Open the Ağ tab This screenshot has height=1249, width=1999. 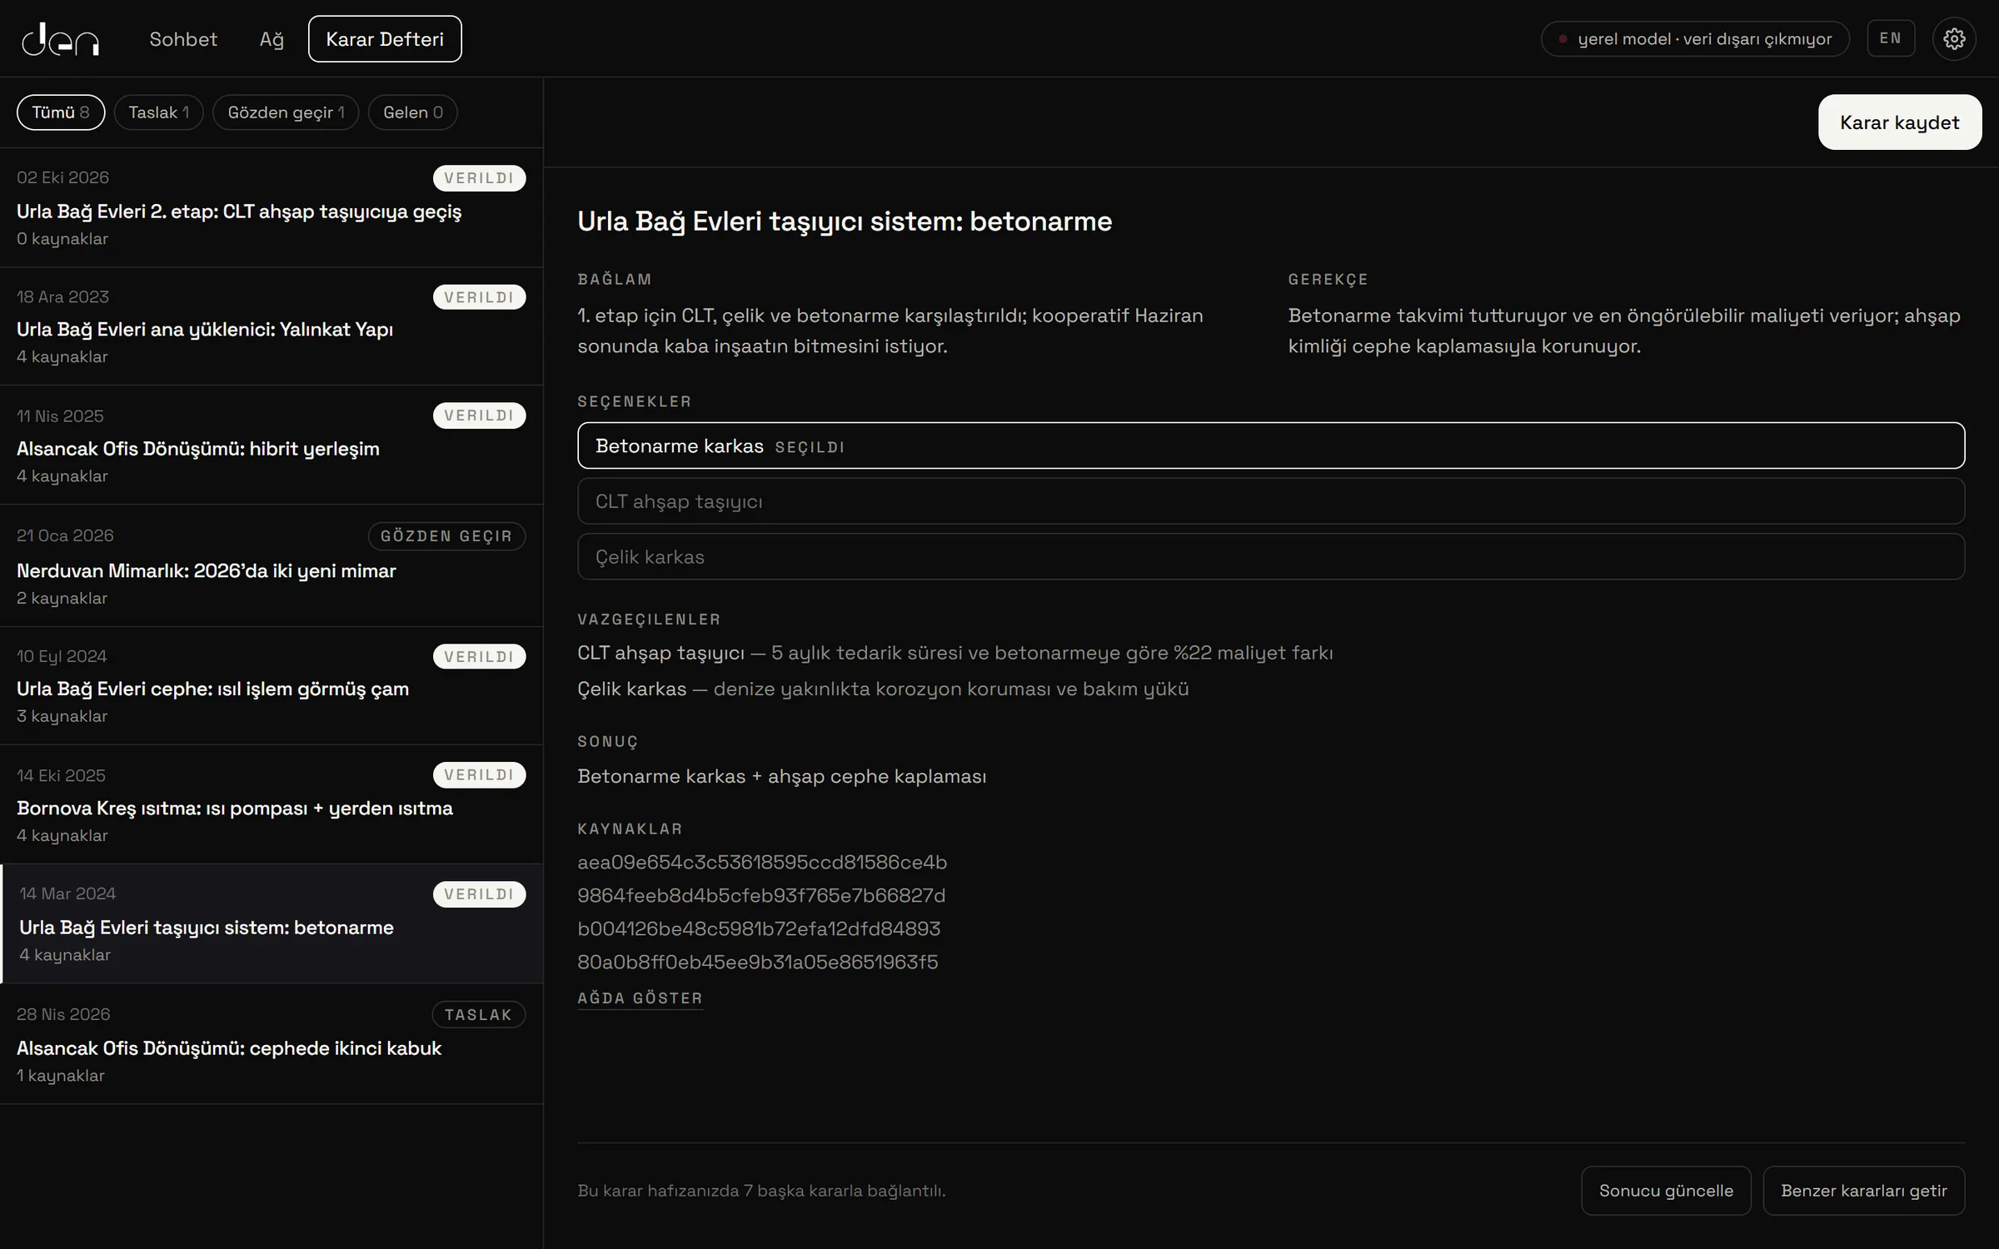click(272, 39)
